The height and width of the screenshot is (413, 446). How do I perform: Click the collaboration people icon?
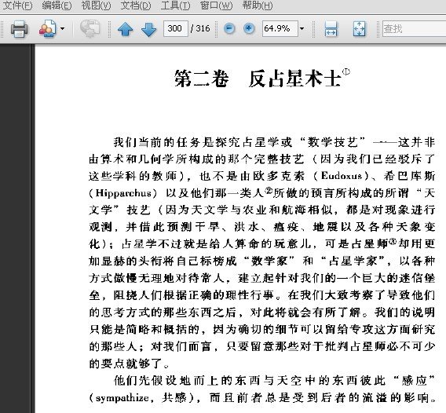[47, 29]
